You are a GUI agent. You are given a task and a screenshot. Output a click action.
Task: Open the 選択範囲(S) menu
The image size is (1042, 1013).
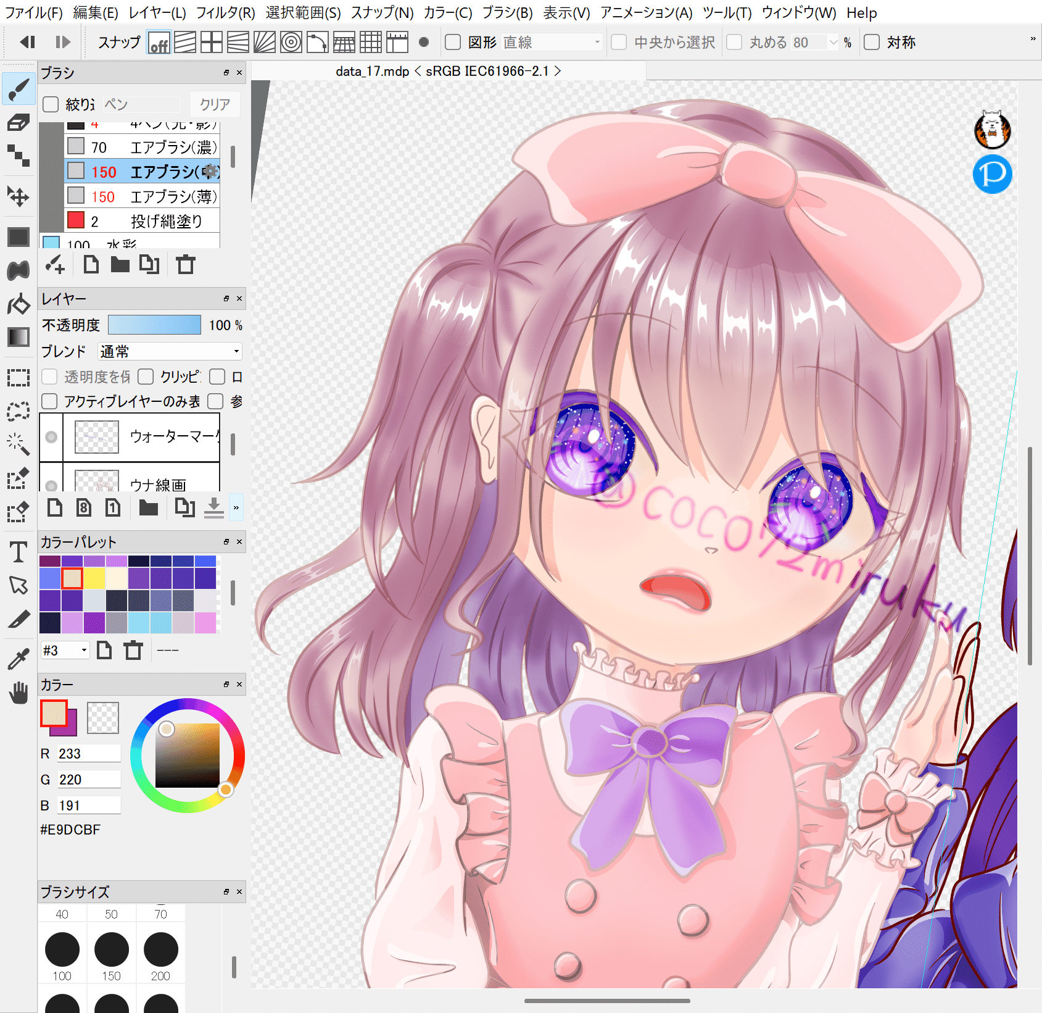pyautogui.click(x=303, y=12)
